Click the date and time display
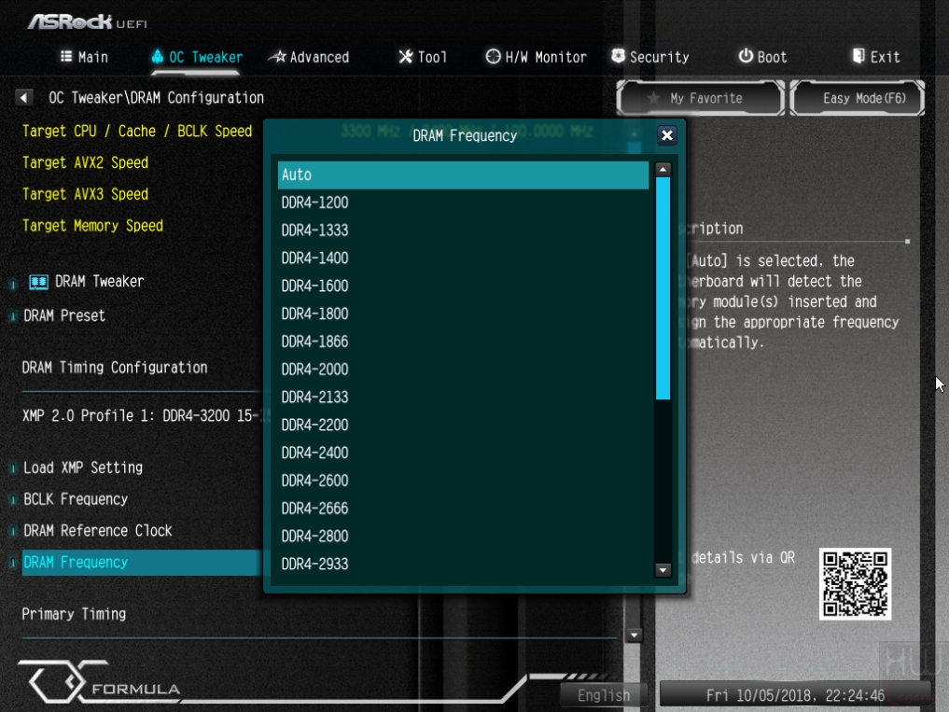This screenshot has width=949, height=712. [795, 695]
